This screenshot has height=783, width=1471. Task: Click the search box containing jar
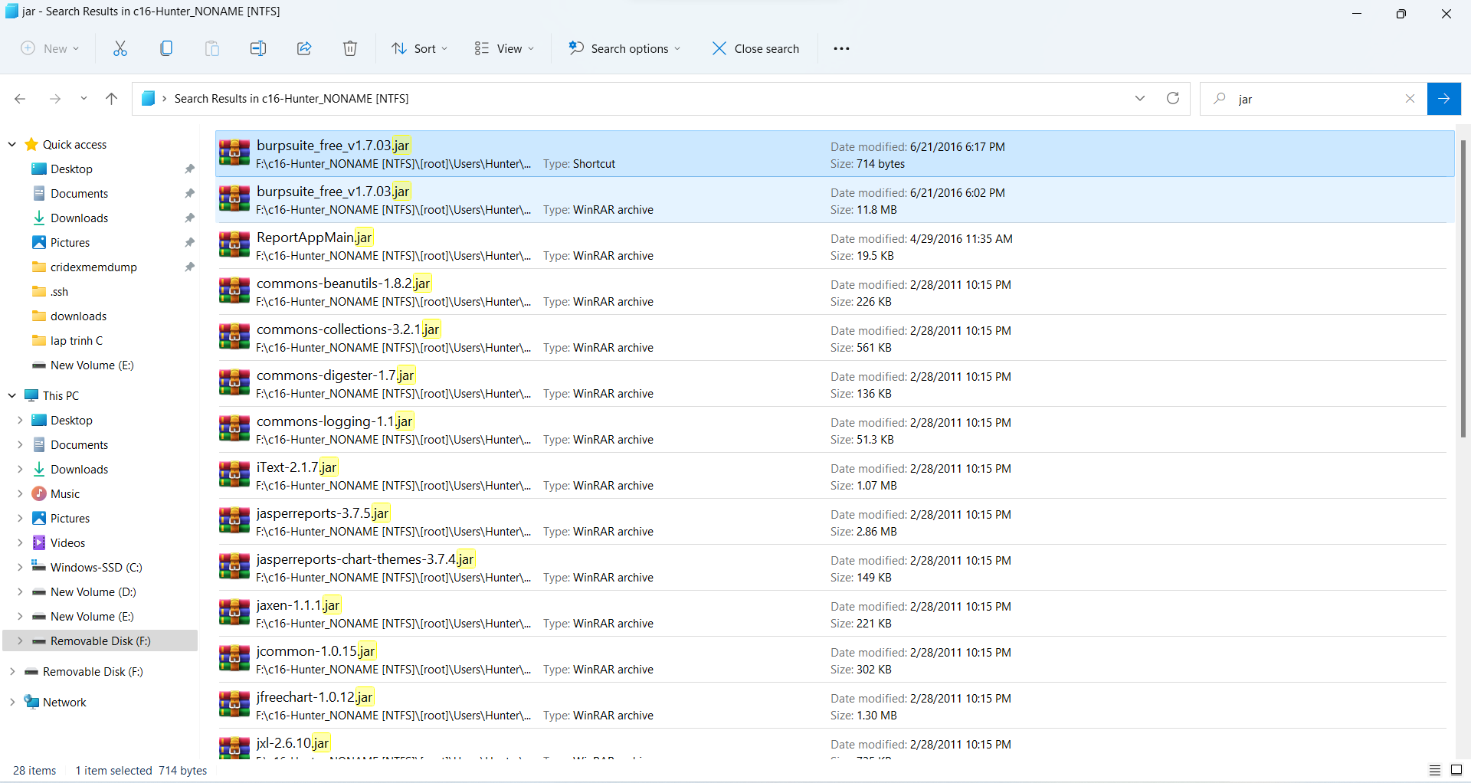[x=1314, y=99]
